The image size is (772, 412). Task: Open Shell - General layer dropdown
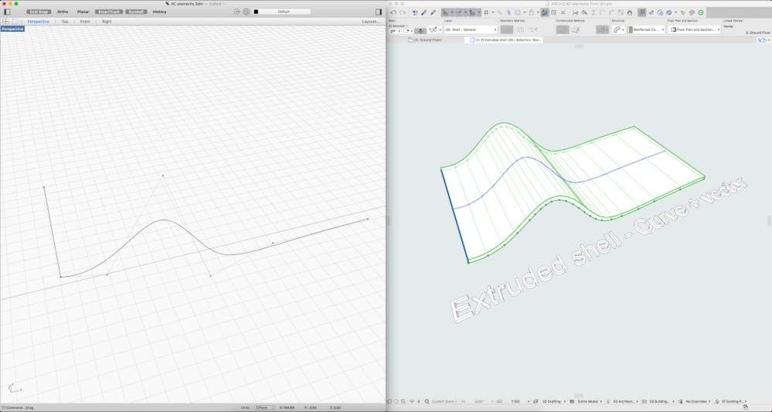point(471,29)
